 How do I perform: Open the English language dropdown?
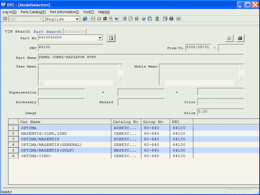click(77, 19)
